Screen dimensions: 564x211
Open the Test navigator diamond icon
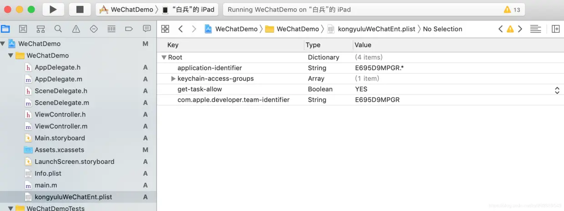(94, 29)
